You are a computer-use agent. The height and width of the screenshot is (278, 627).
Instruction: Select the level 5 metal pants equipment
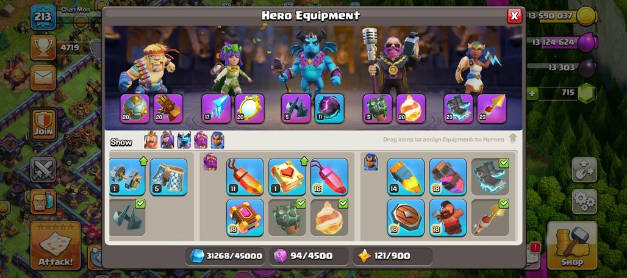[x=169, y=177]
